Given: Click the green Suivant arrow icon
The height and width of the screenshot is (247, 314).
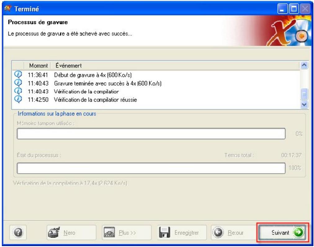Looking at the screenshot, I should point(298,232).
